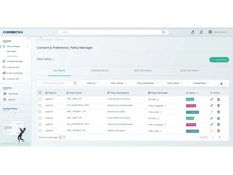233x175 pixels.
Task: Open Dashboard under Analytics
Action: coord(13,94)
